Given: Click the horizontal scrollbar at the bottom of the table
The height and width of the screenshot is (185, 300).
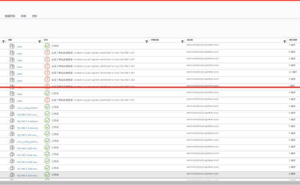Looking at the screenshot, I should coord(150,183).
